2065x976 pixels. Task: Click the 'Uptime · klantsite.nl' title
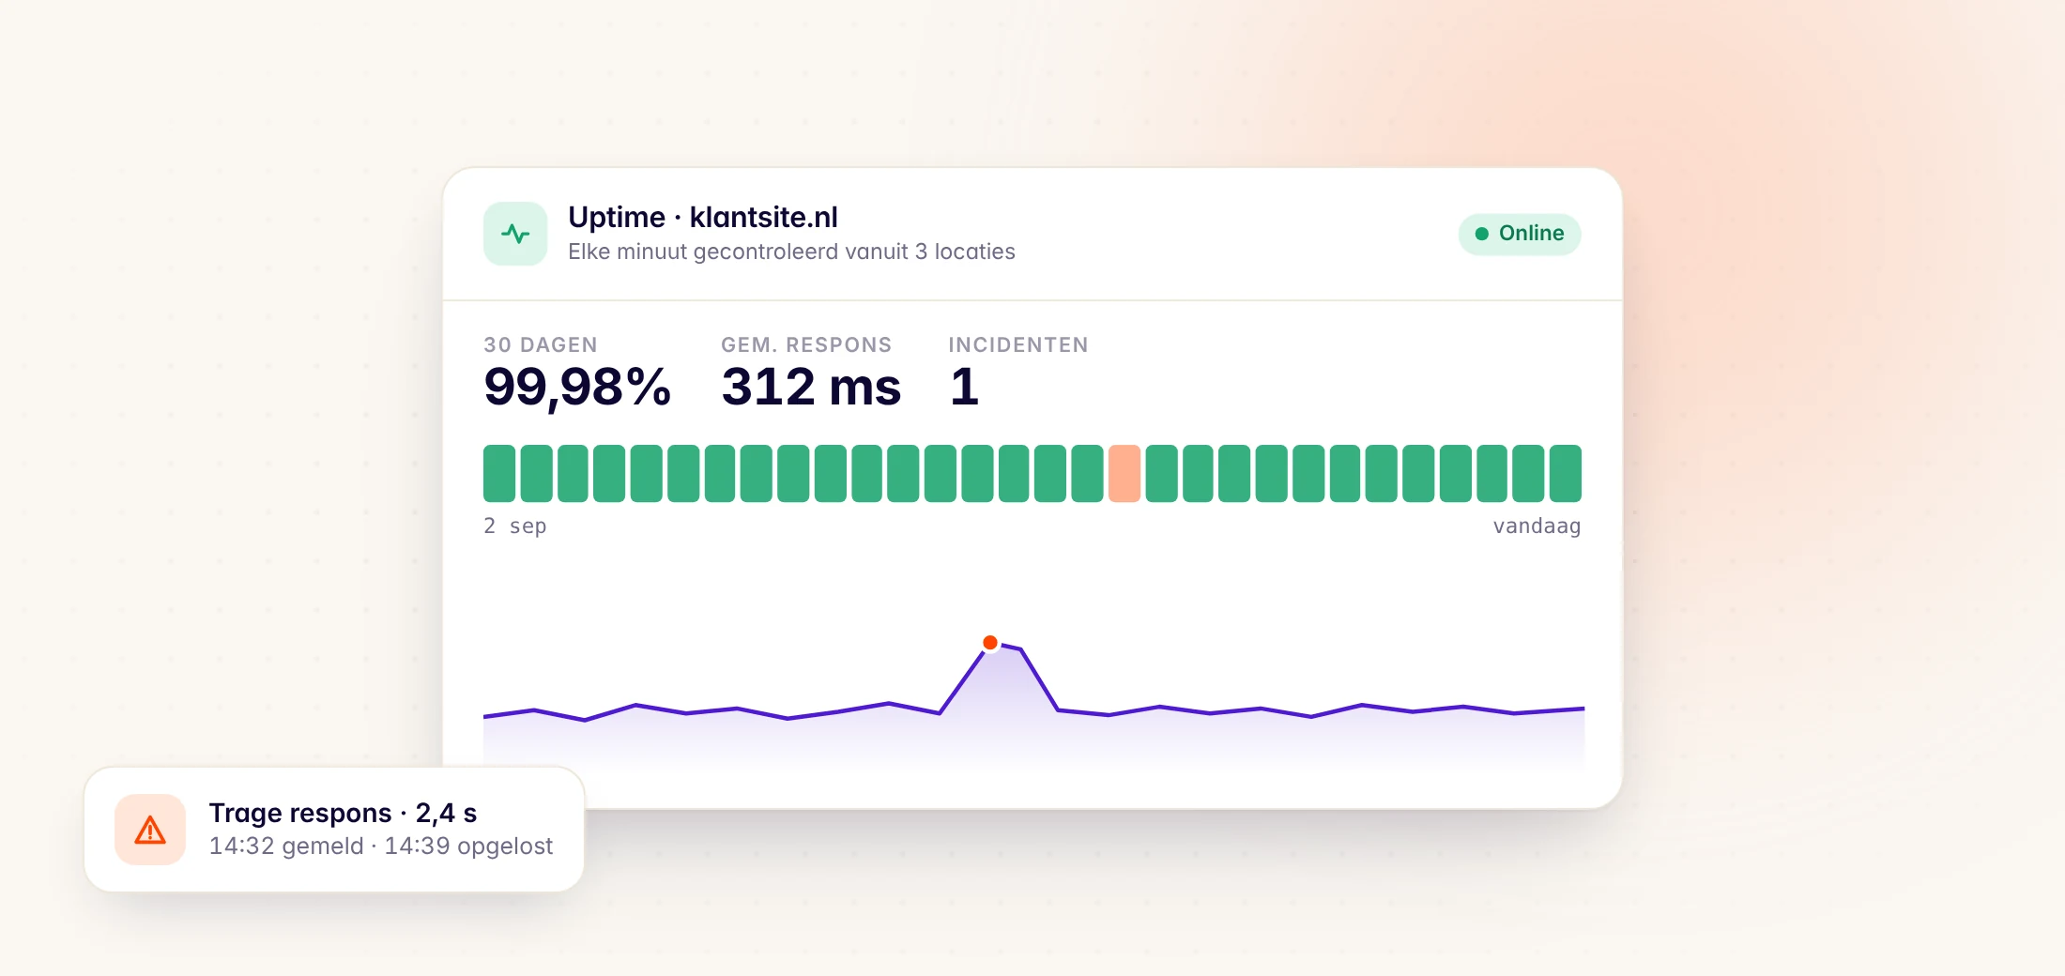[x=703, y=218]
